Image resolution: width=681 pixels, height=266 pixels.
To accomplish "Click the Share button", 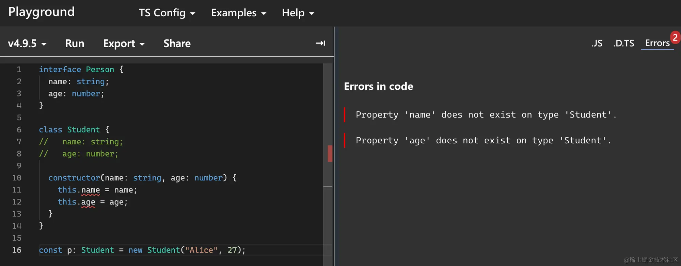I will click(x=177, y=43).
